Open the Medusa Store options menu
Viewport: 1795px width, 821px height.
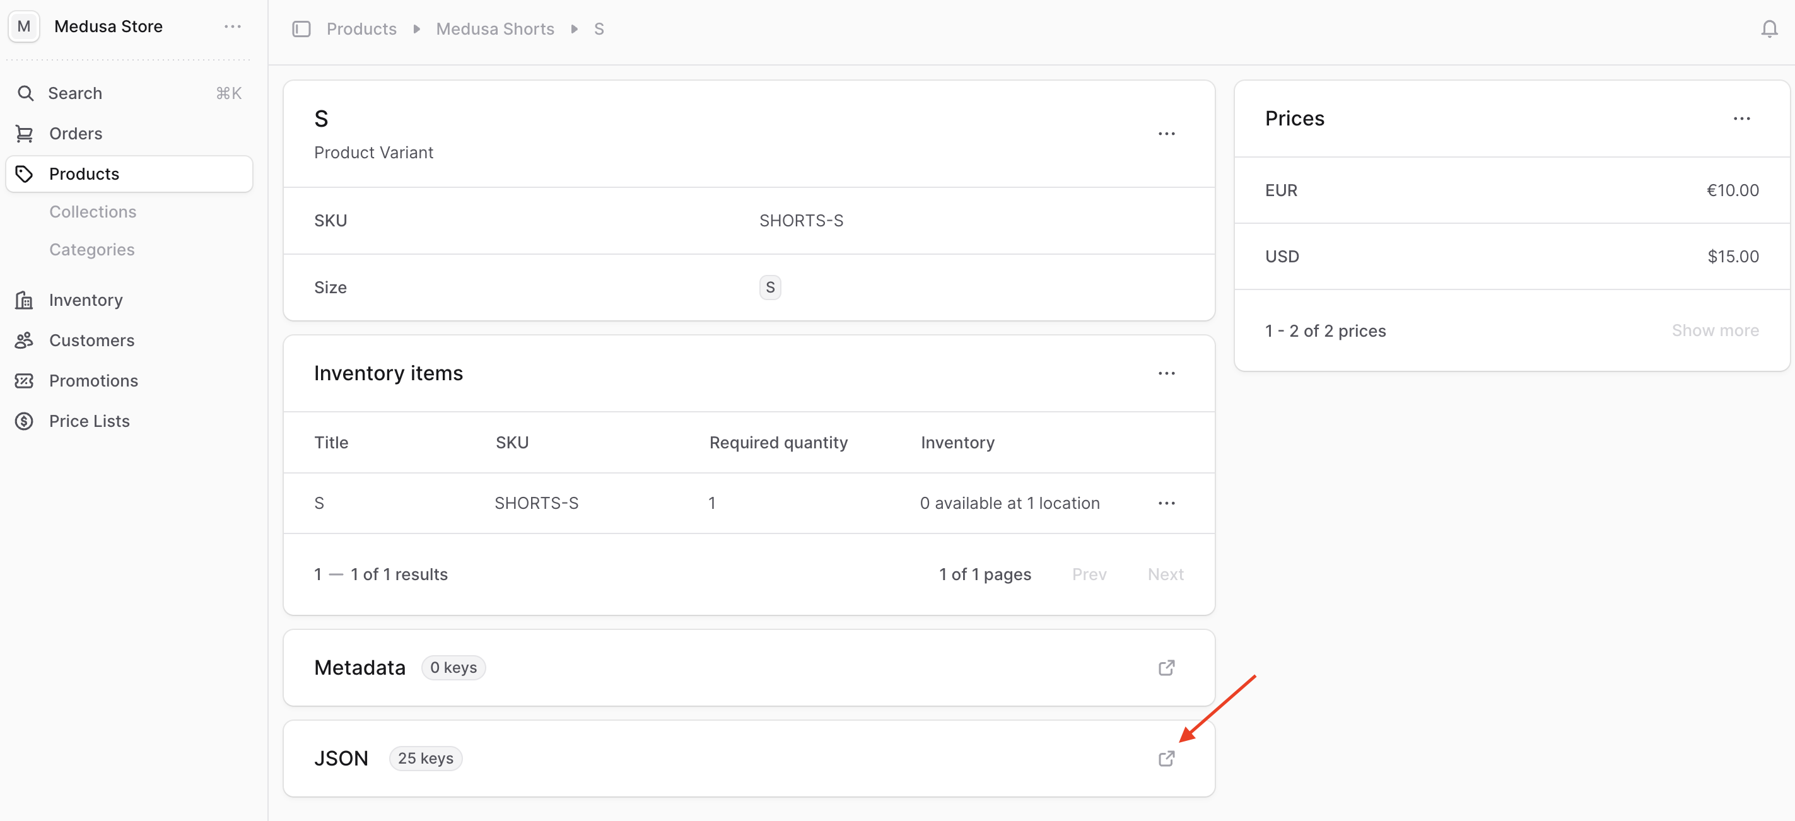(232, 26)
